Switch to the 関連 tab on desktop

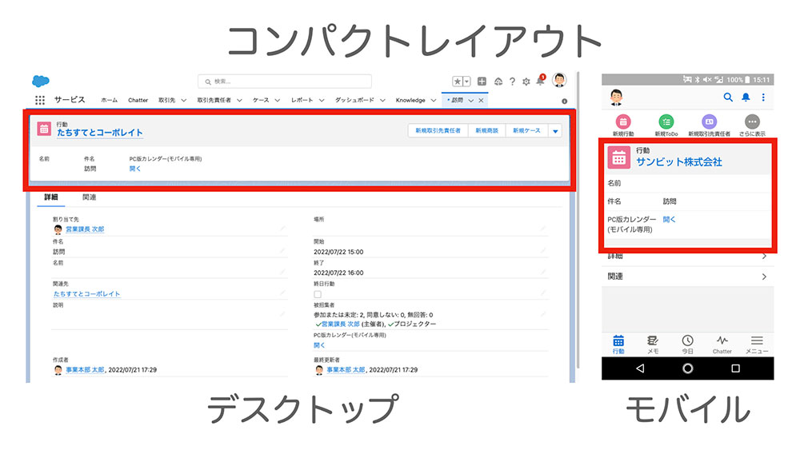[x=89, y=197]
